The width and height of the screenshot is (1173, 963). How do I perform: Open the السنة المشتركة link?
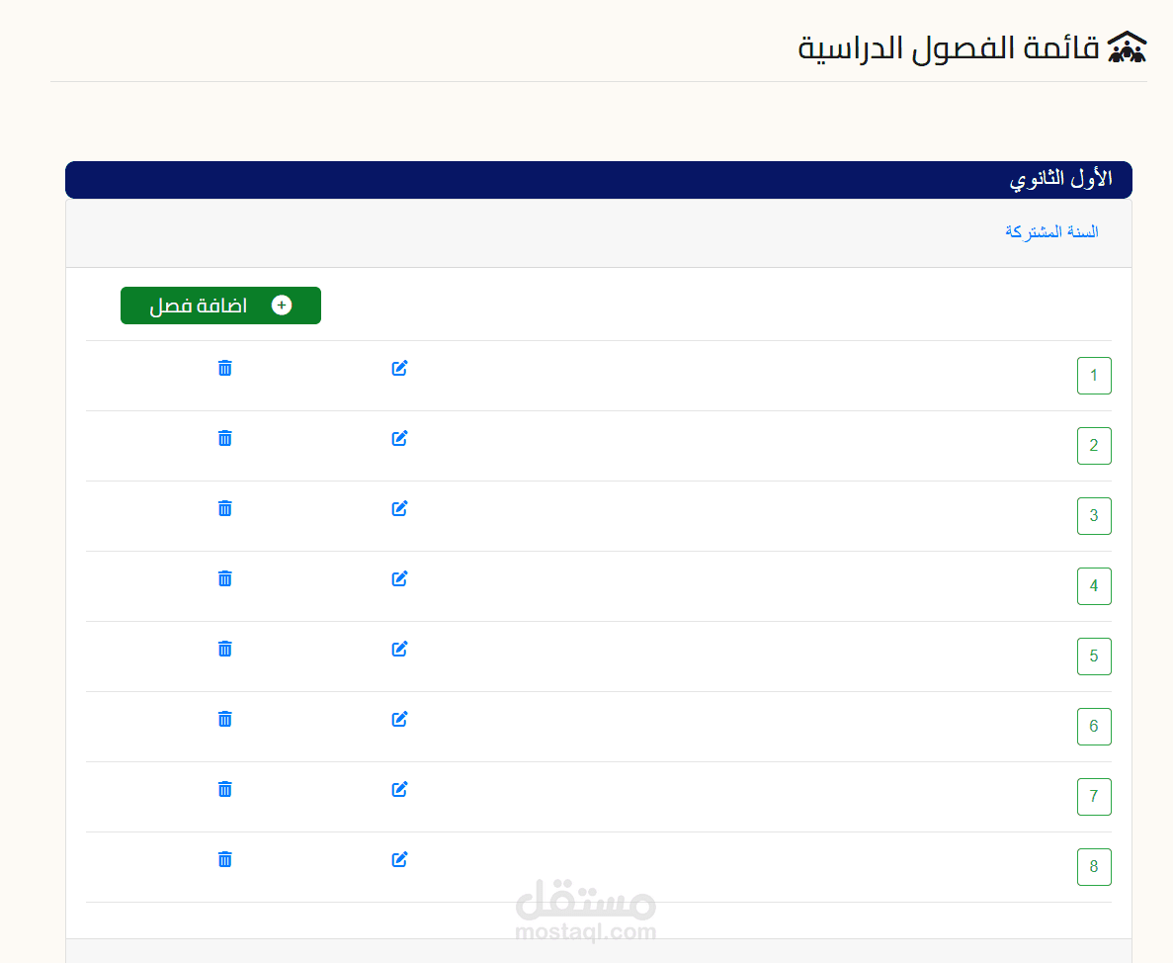click(x=1051, y=232)
